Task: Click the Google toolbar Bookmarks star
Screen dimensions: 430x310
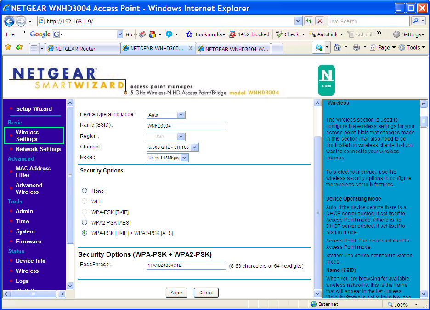Action: coord(189,34)
